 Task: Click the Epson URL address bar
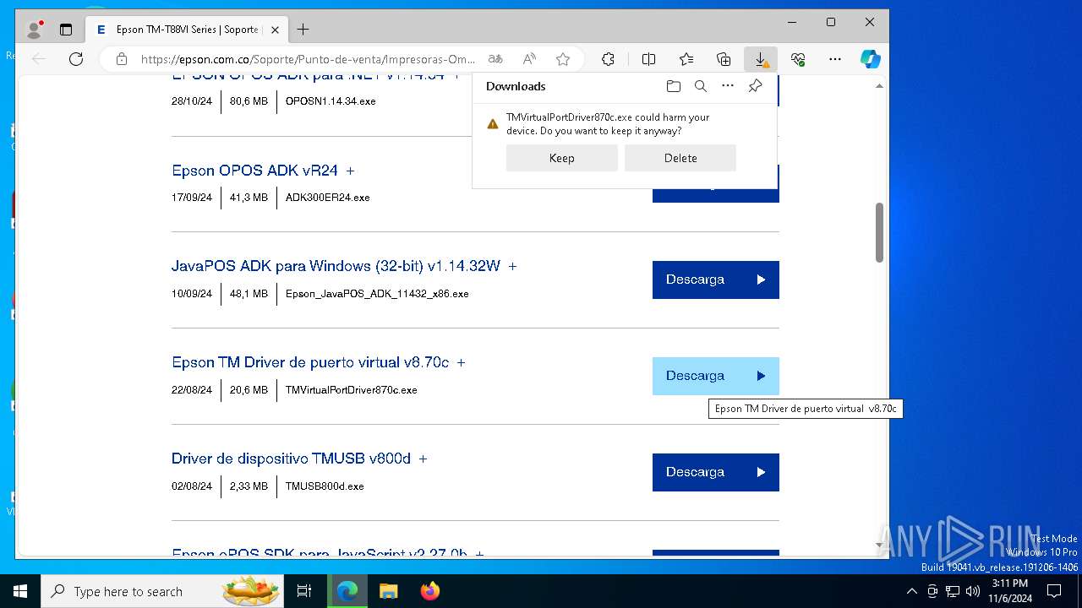point(308,59)
